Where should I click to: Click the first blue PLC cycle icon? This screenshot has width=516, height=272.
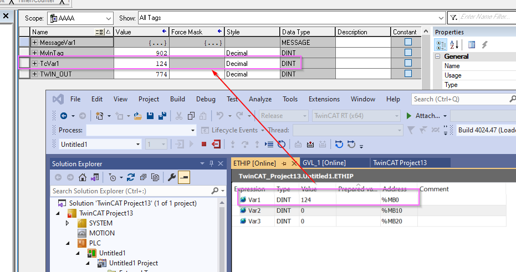(339, 144)
